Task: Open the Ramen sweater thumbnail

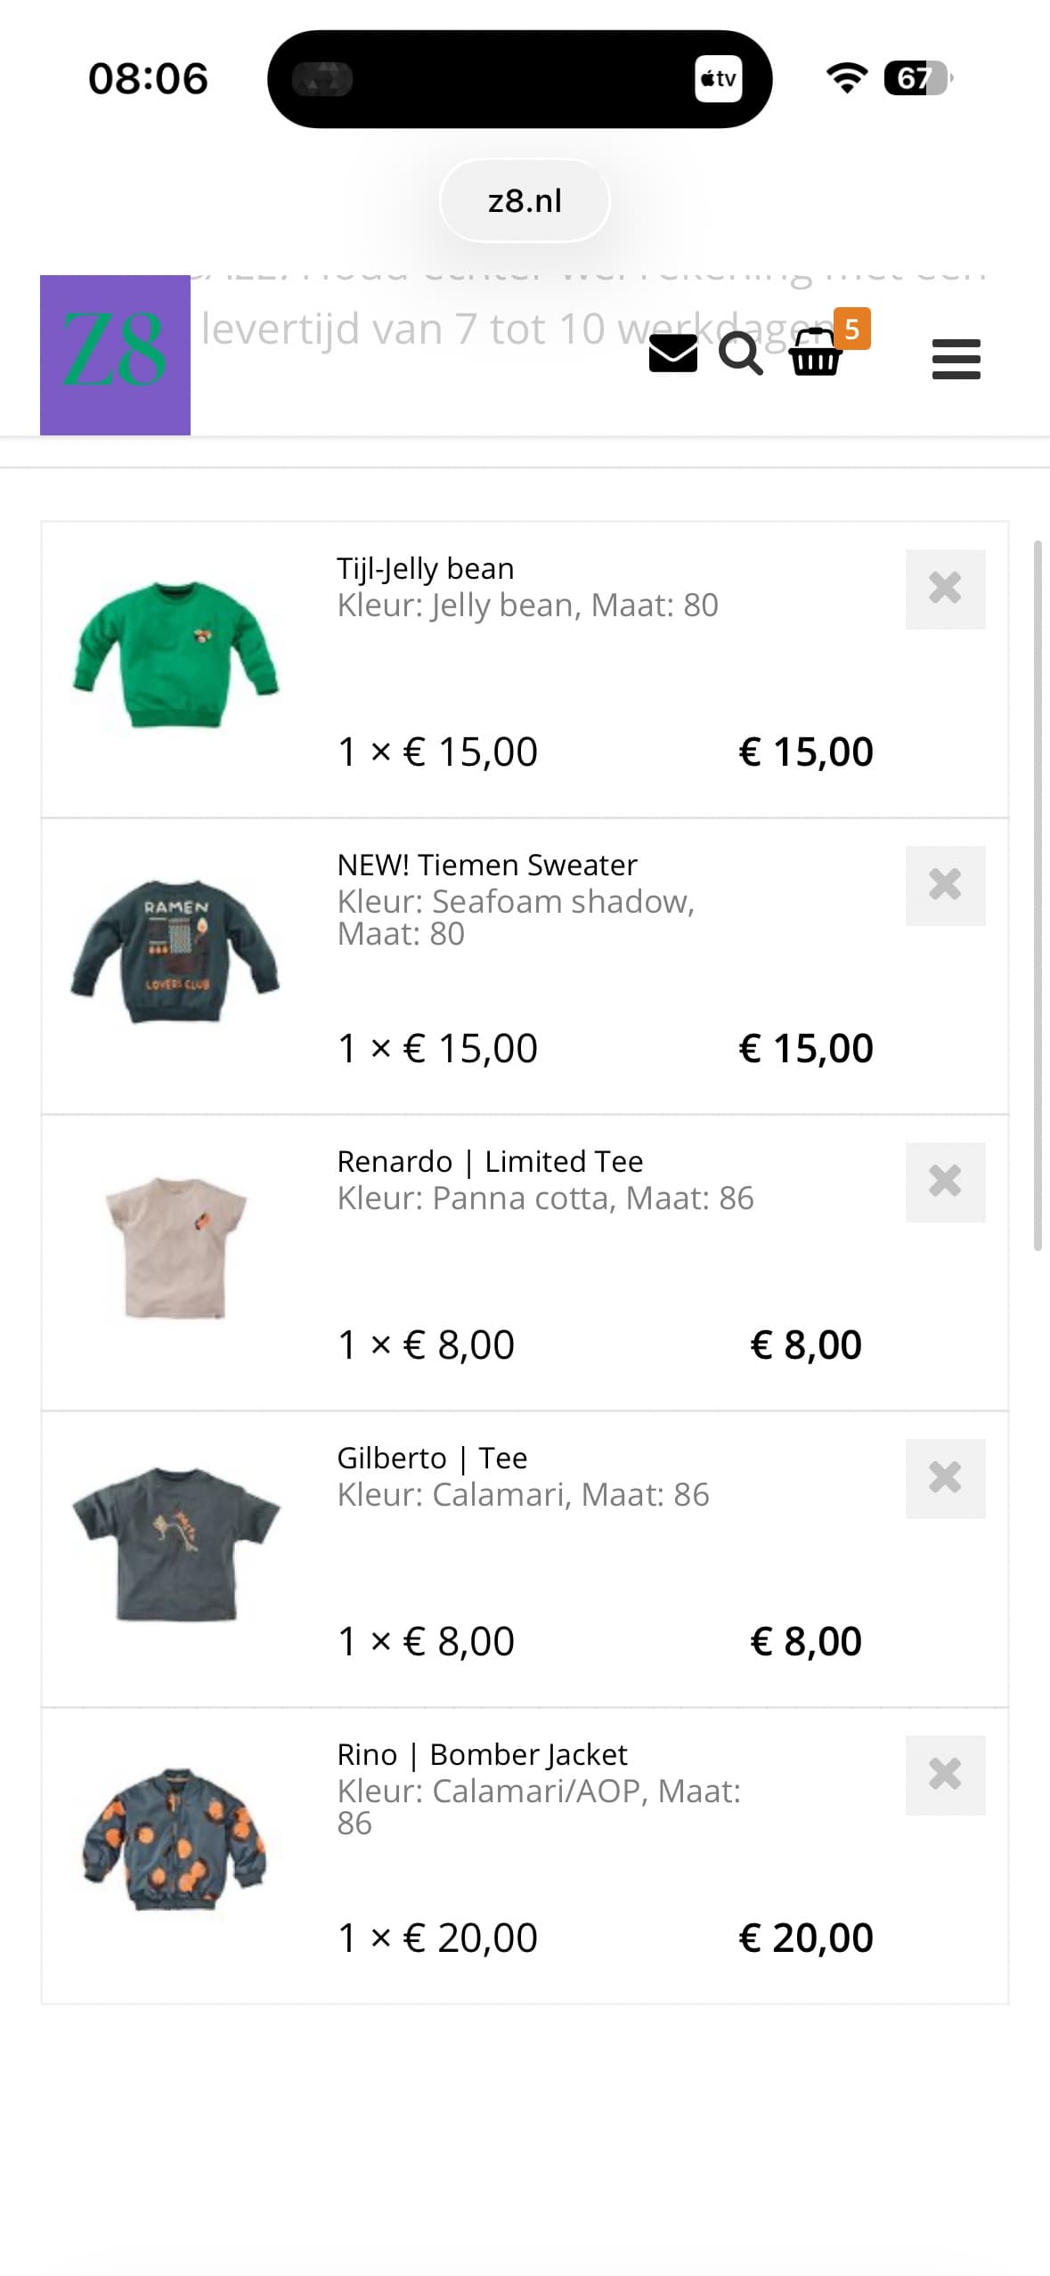Action: click(x=175, y=951)
